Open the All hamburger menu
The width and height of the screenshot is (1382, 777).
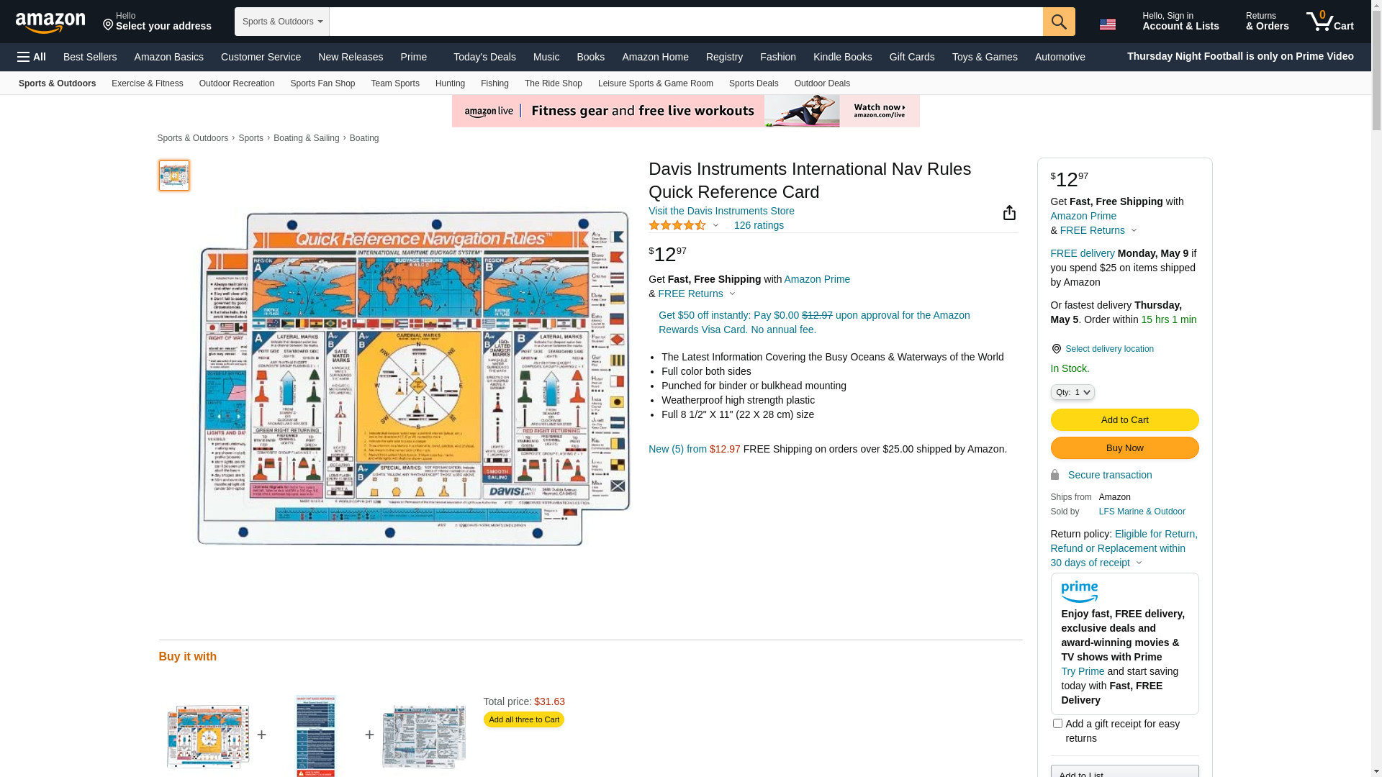click(32, 57)
